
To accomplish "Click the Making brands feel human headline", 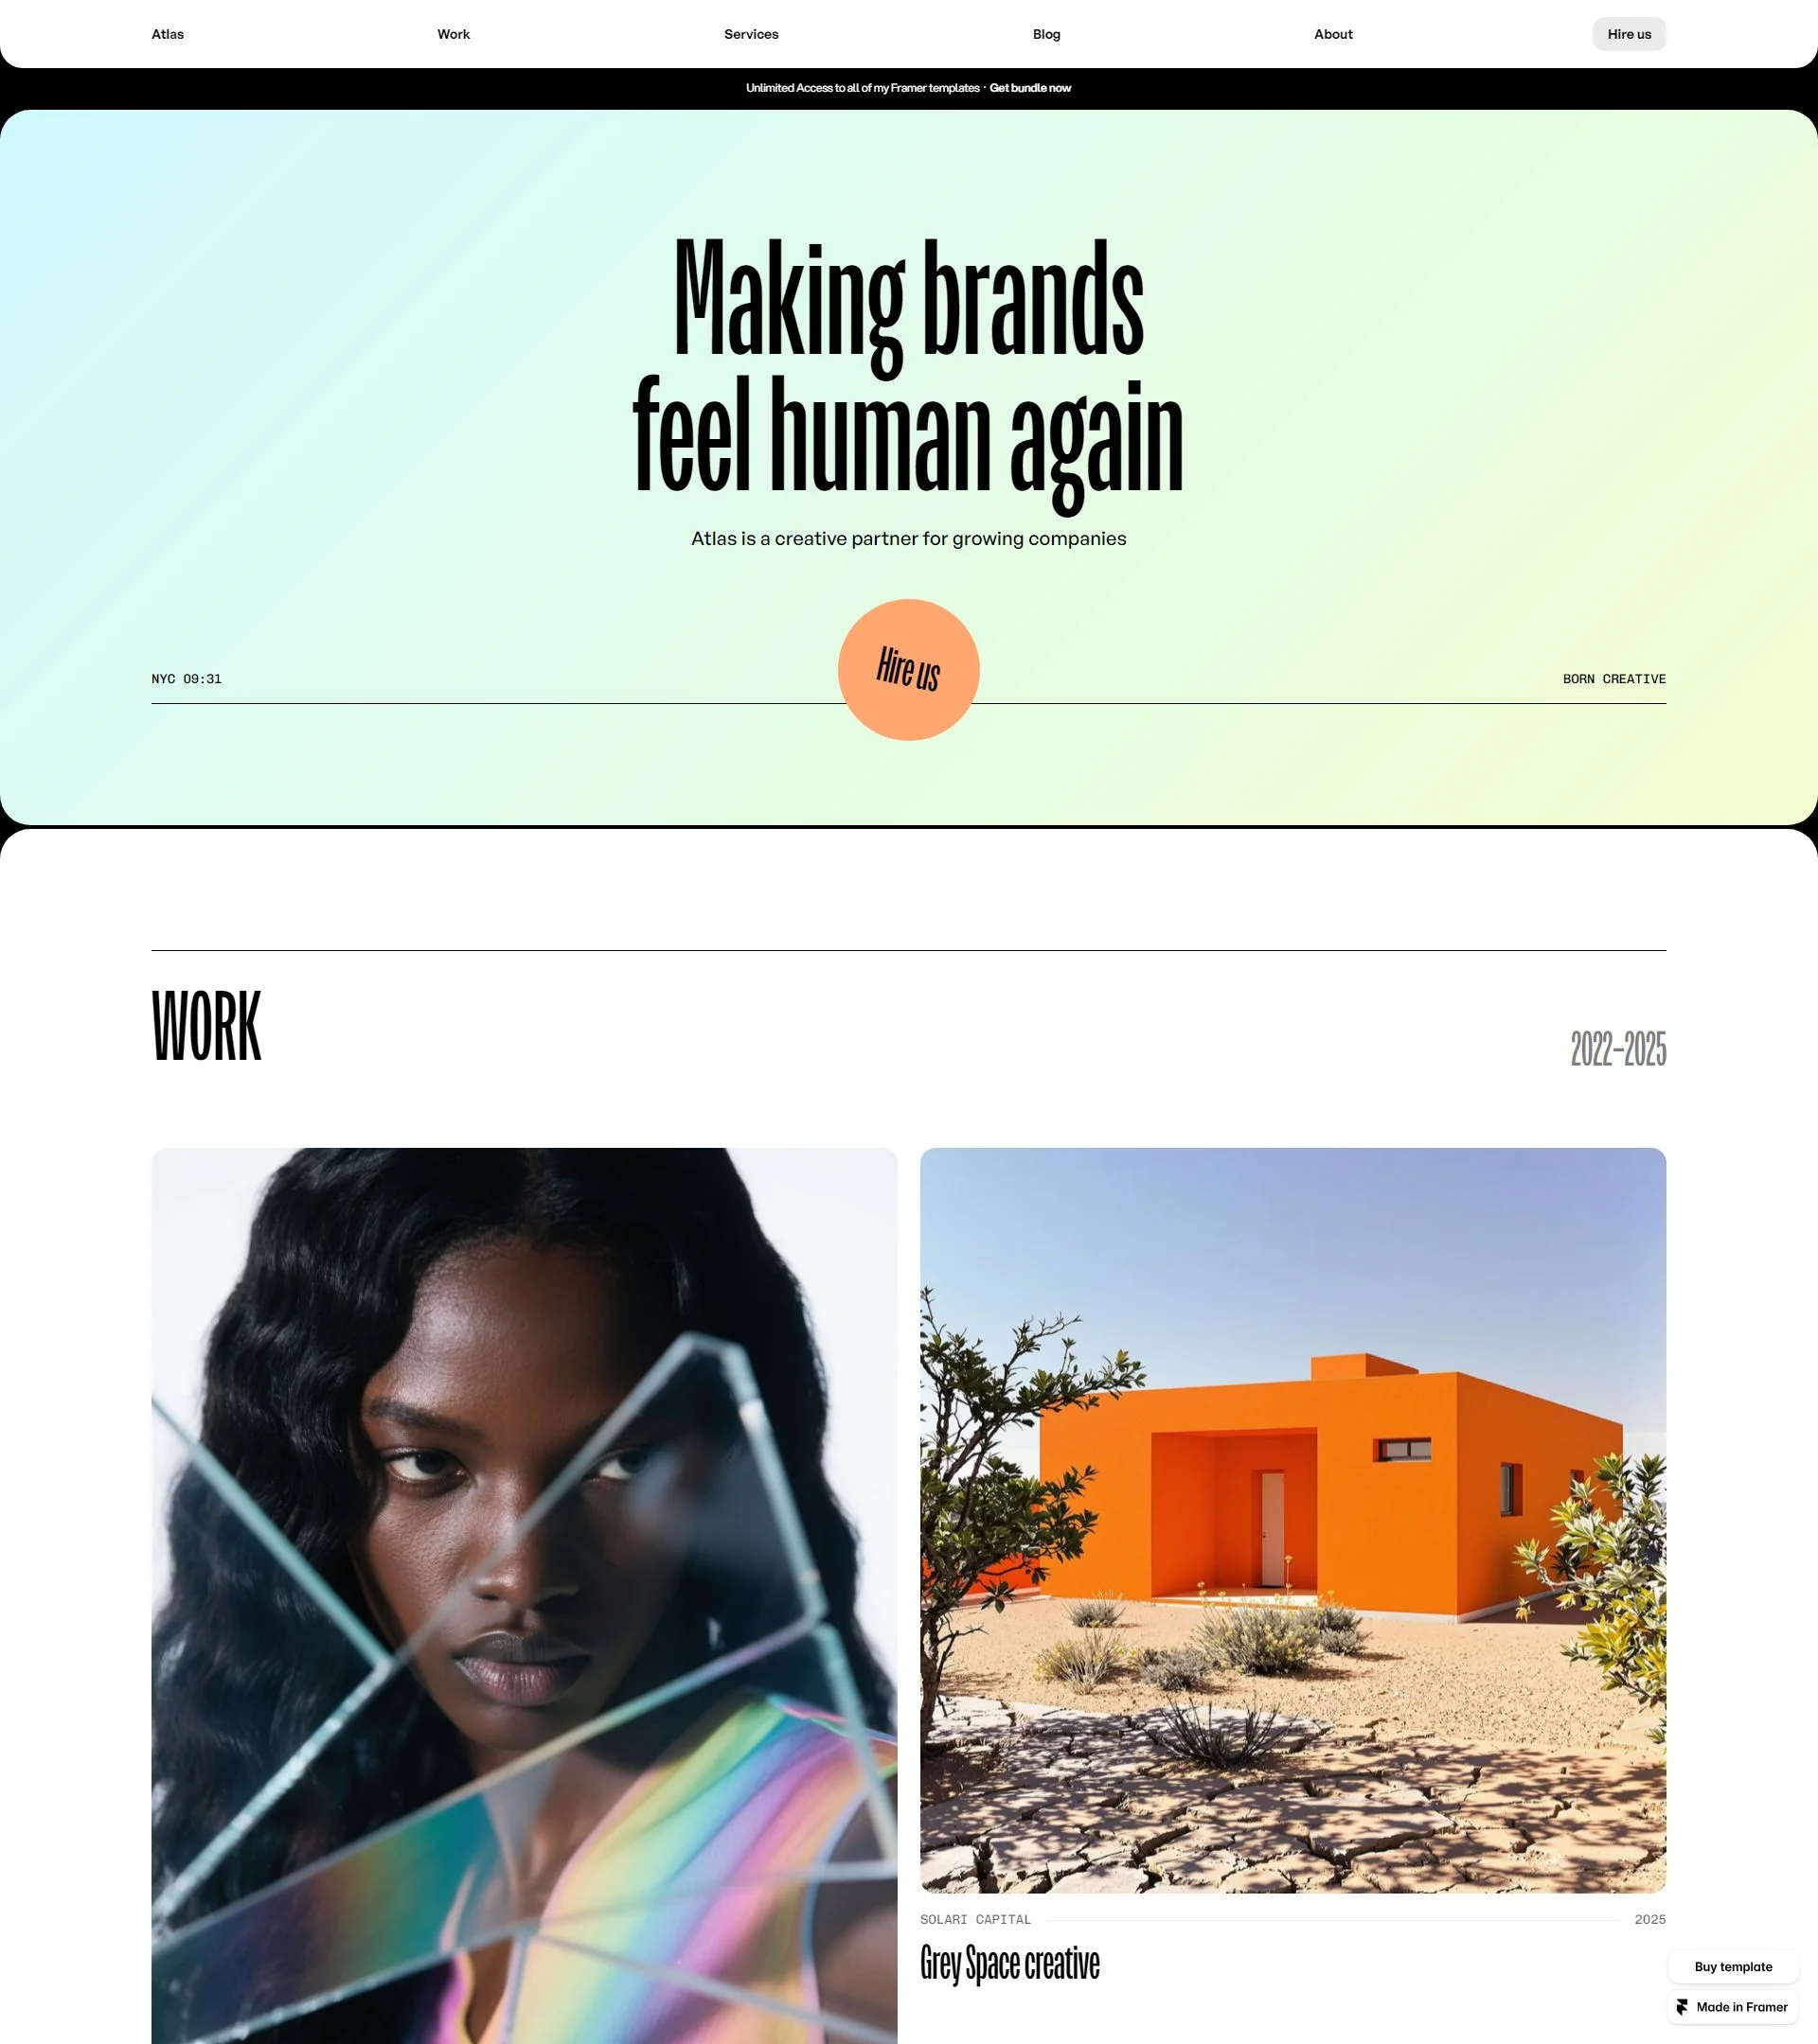I will pos(908,367).
